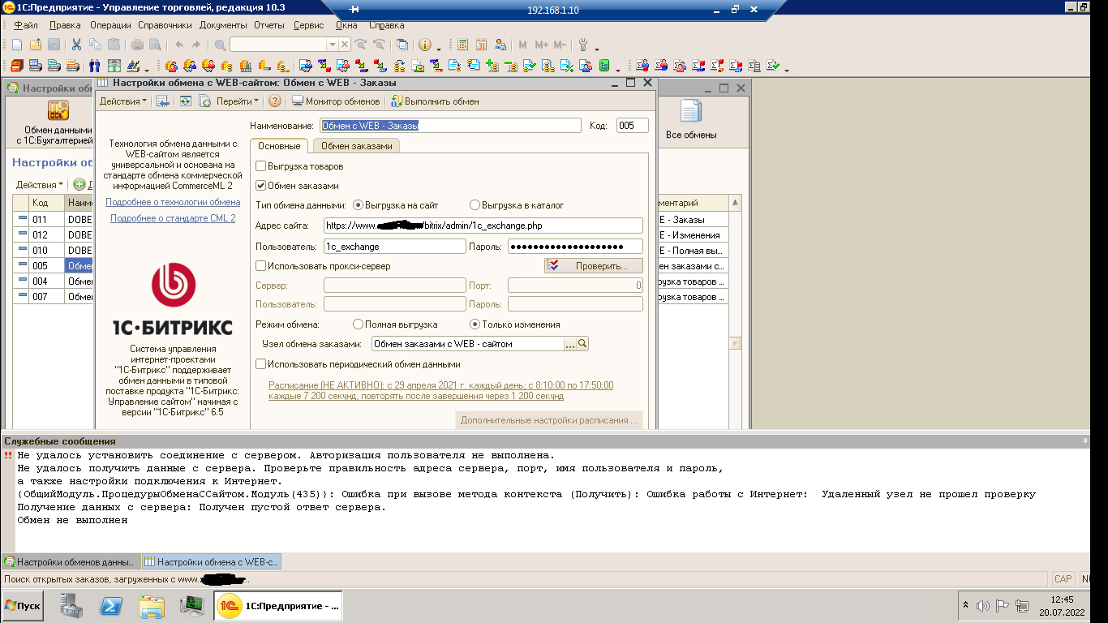The image size is (1108, 623).
Task: Click the two people icon in second toolbar
Action: (x=95, y=66)
